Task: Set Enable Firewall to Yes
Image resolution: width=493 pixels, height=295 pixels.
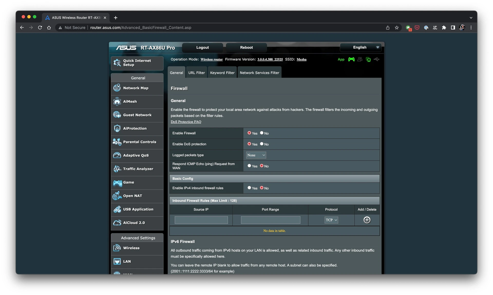Action: point(249,133)
